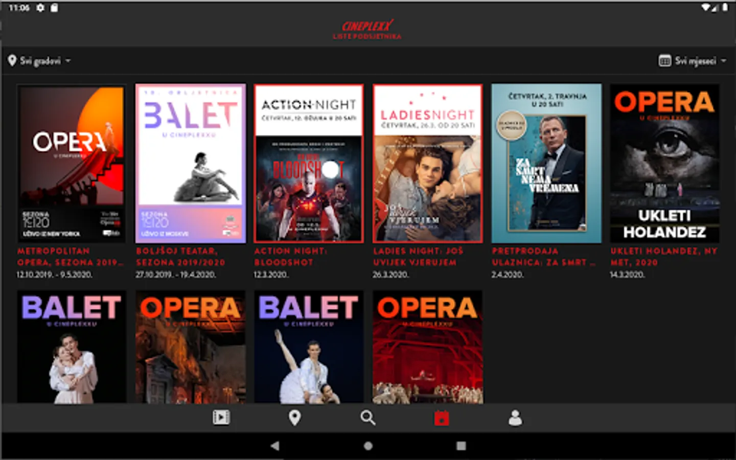Click title Boljšoj Teatar, Sezona 2019/2020

[180, 257]
